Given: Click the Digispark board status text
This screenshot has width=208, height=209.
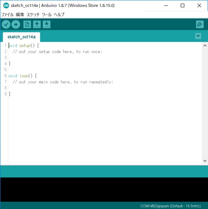Looking at the screenshot, I should click(x=170, y=206).
